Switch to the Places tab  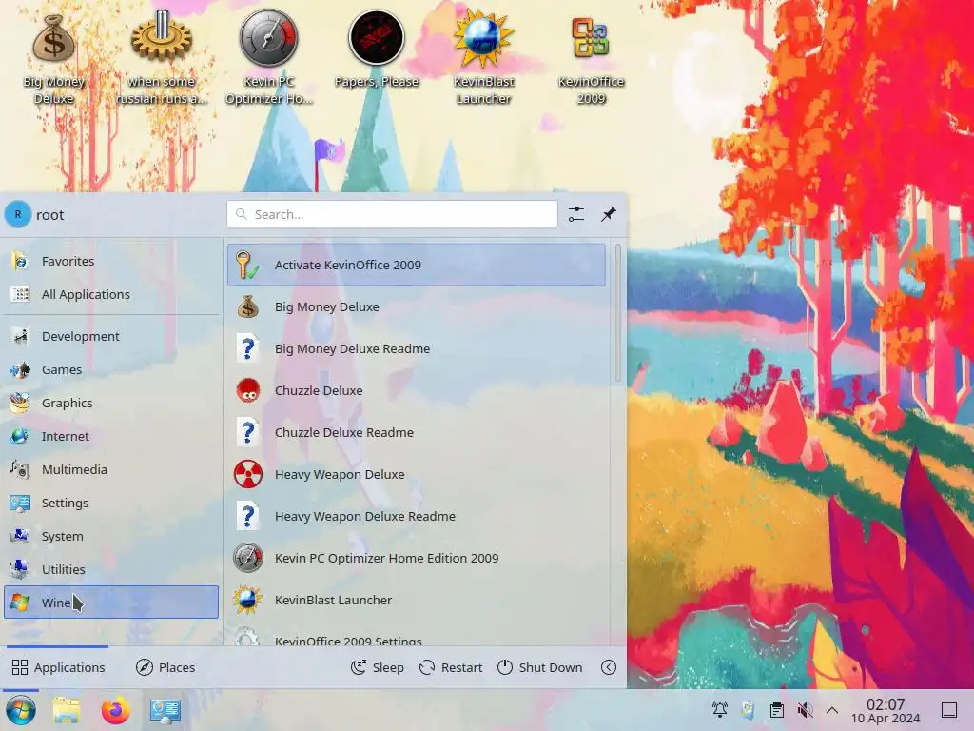point(166,667)
